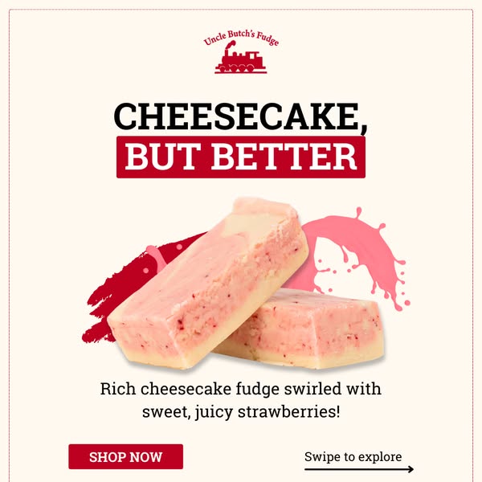
Task: Click the white cream patch on top fudge
Action: (x=249, y=224)
